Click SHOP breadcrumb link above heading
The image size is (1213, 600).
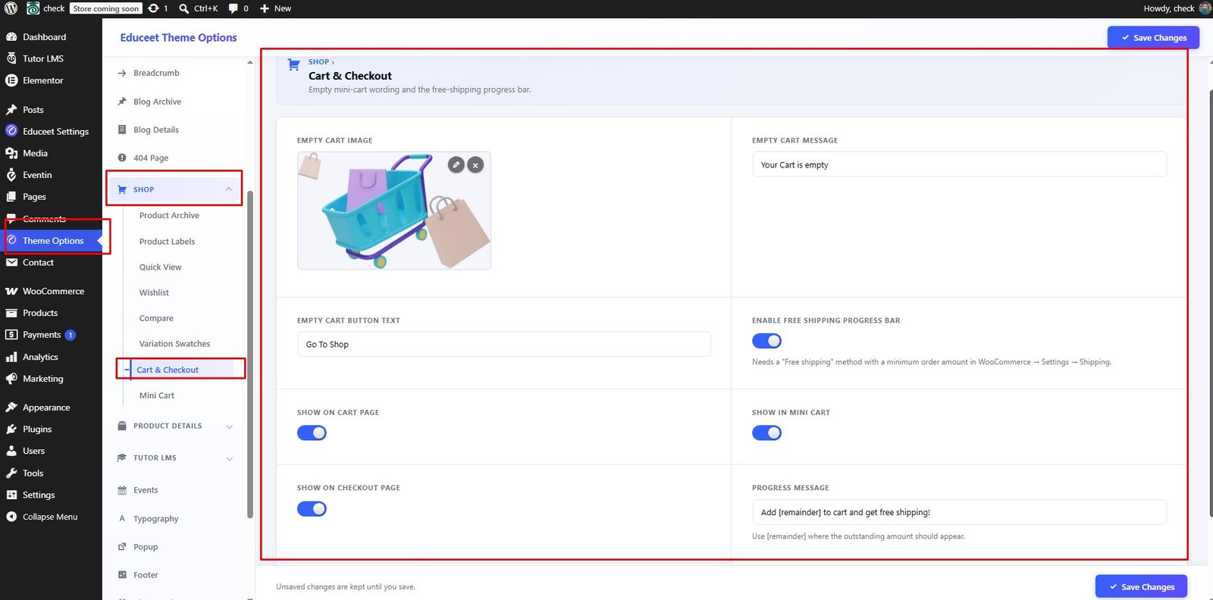tap(318, 62)
